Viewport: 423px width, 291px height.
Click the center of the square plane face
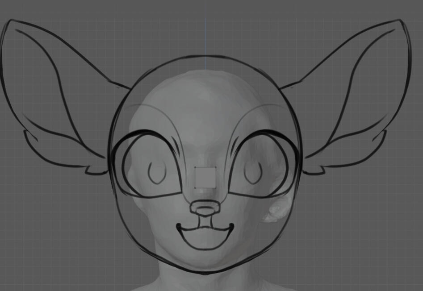(205, 178)
